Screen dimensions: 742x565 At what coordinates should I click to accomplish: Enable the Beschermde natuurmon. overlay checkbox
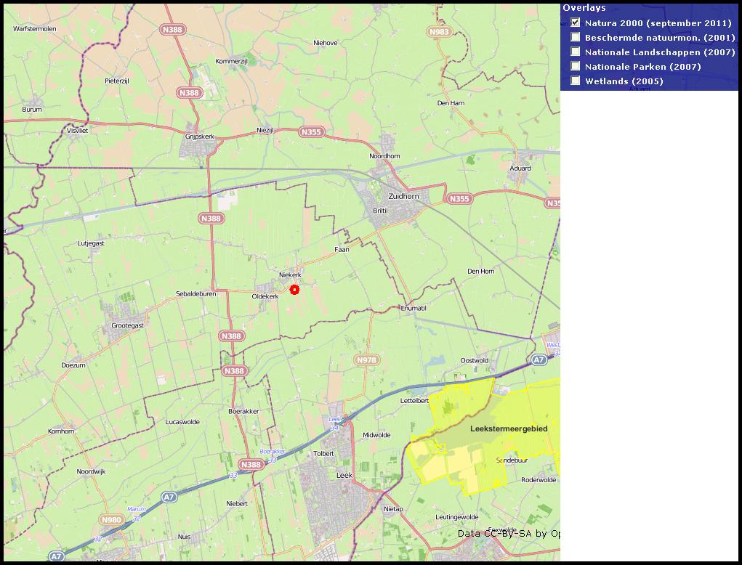(x=576, y=37)
